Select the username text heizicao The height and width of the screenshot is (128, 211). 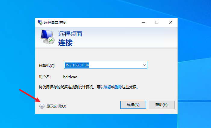point(70,77)
